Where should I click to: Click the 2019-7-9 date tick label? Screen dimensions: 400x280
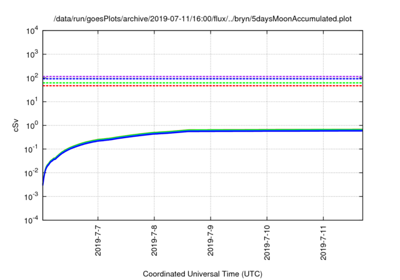click(x=211, y=241)
